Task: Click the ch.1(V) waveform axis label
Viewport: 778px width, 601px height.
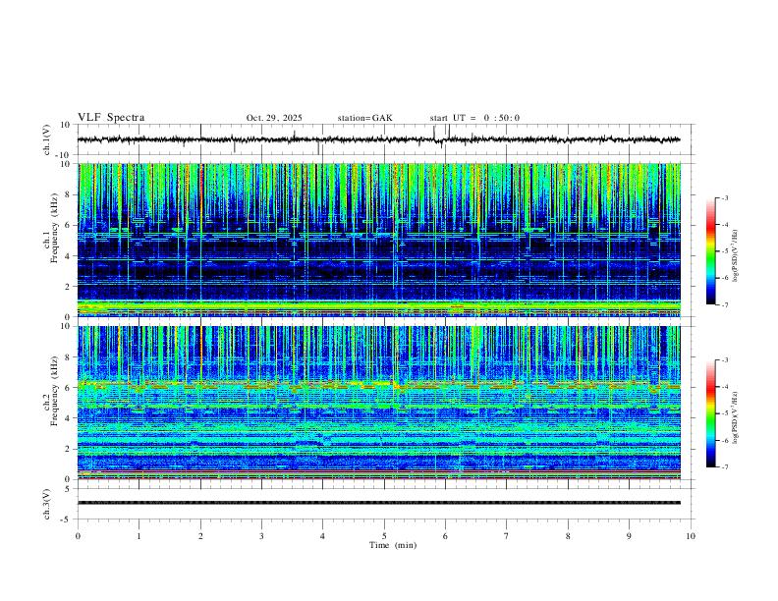Action: (x=46, y=139)
